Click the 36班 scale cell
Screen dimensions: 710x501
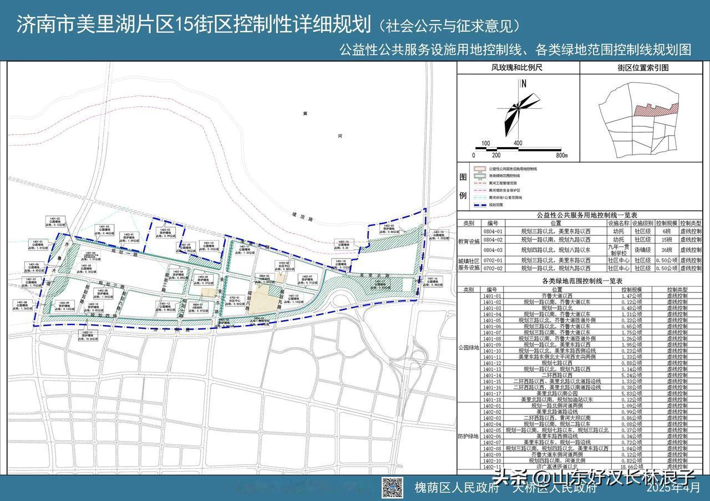(666, 250)
